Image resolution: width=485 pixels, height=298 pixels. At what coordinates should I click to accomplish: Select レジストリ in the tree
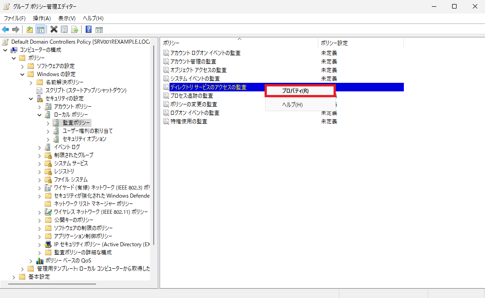coord(64,172)
